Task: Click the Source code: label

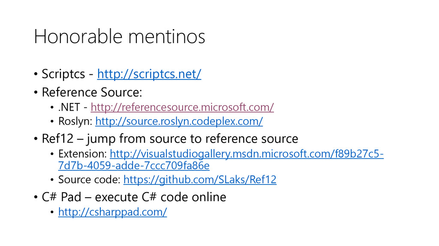Action: tap(89, 179)
